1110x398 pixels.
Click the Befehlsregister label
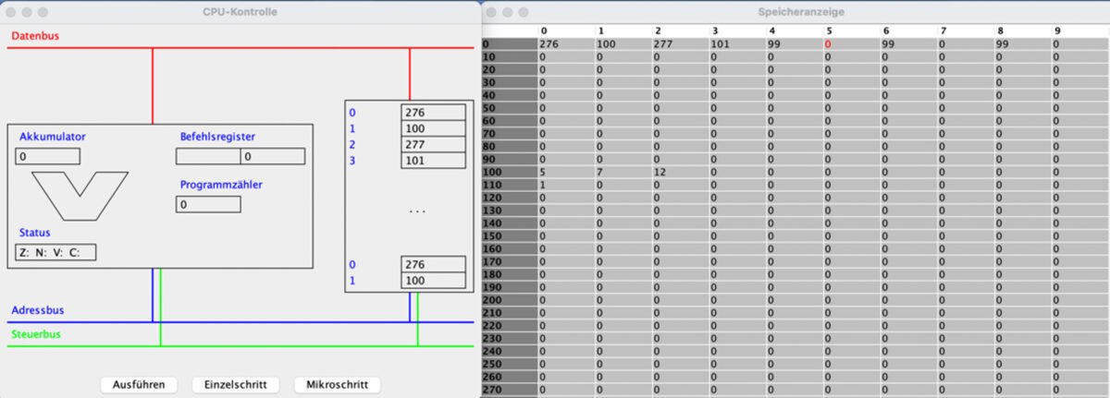(217, 137)
